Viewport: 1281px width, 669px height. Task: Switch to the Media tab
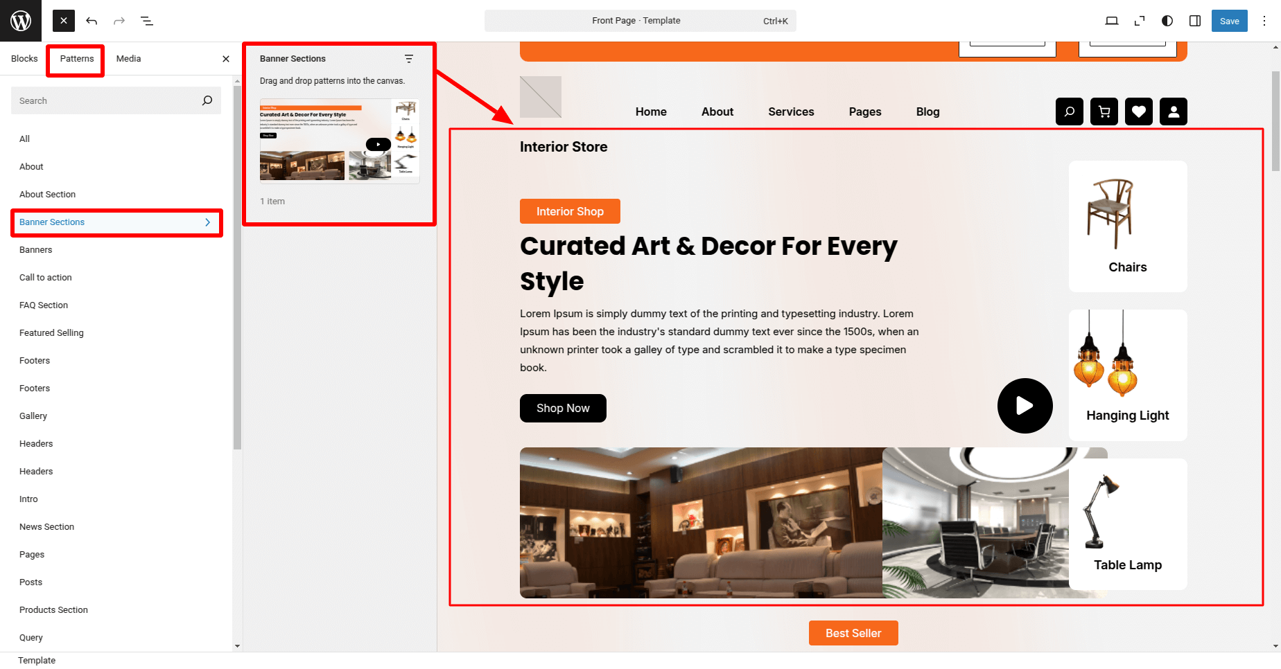pyautogui.click(x=128, y=59)
